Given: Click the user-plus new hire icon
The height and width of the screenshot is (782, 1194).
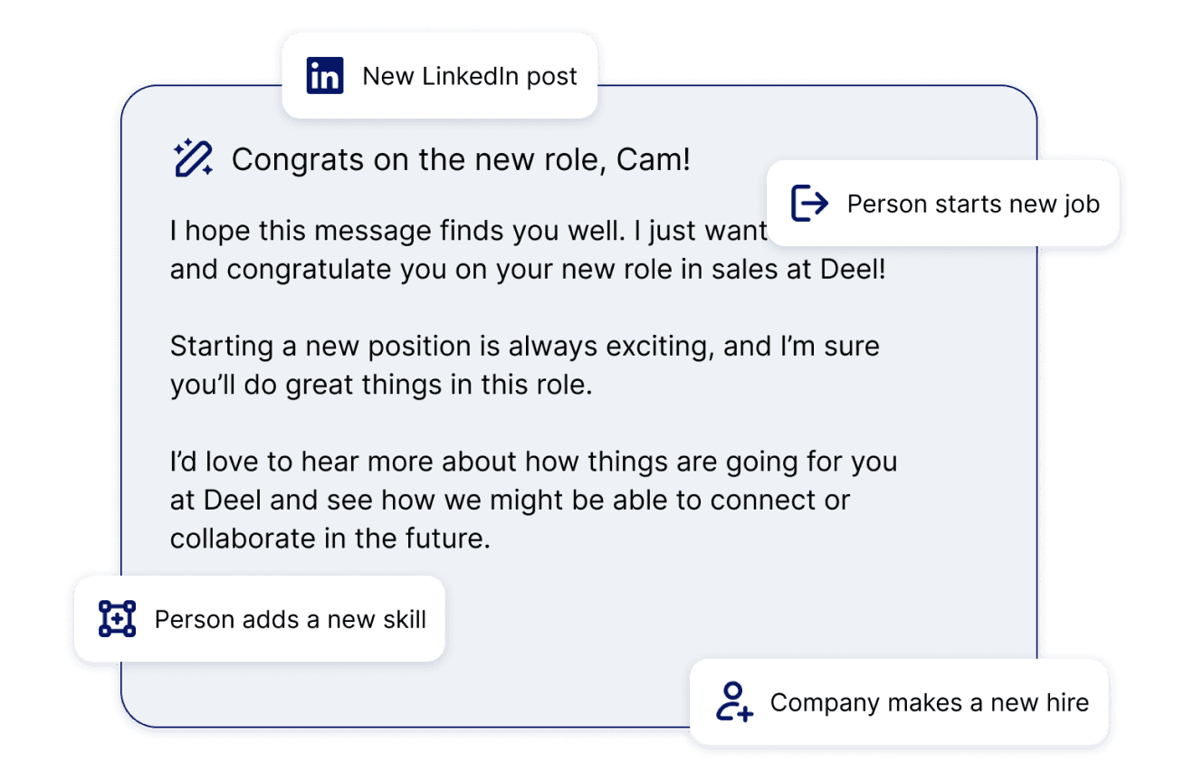Looking at the screenshot, I should coord(733,702).
